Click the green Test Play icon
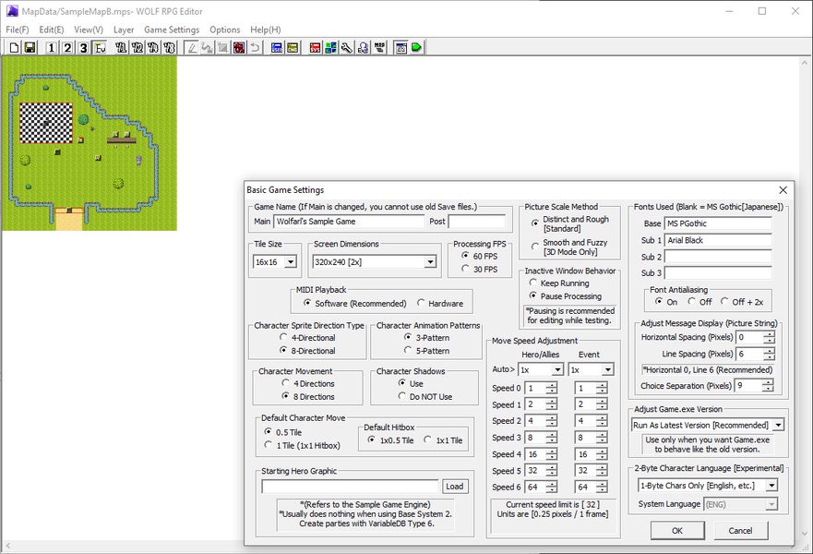 417,47
